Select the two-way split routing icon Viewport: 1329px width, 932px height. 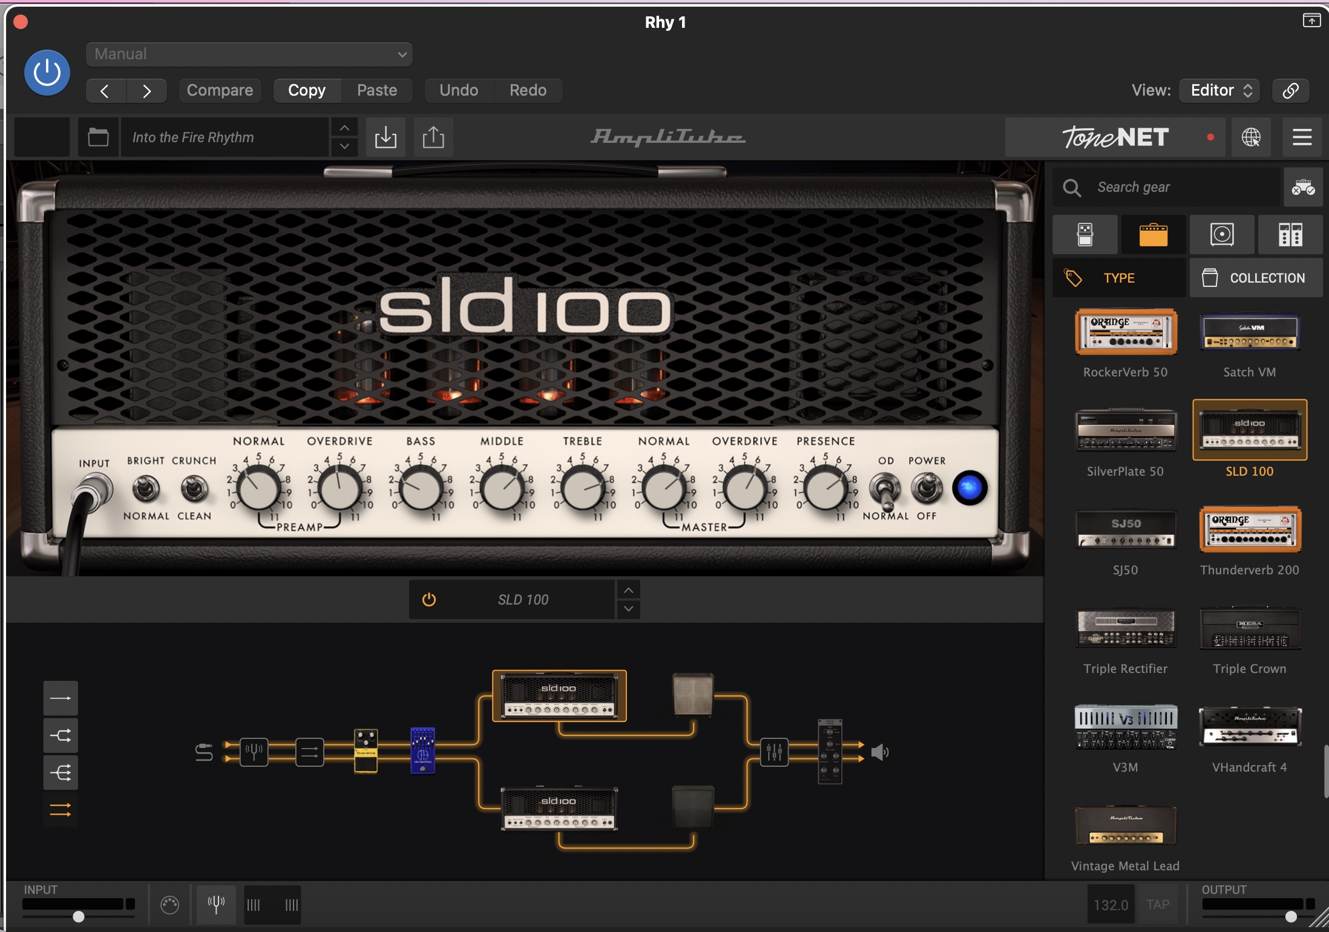(x=61, y=735)
